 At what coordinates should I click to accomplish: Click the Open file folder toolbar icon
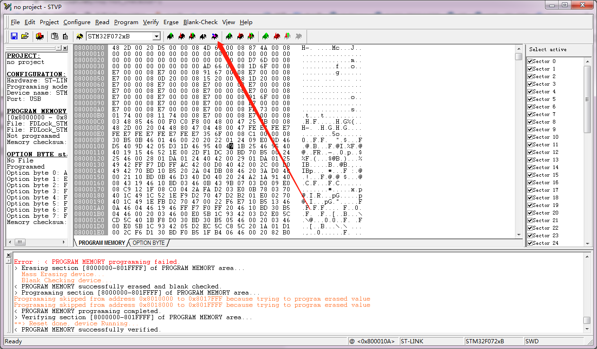point(25,36)
